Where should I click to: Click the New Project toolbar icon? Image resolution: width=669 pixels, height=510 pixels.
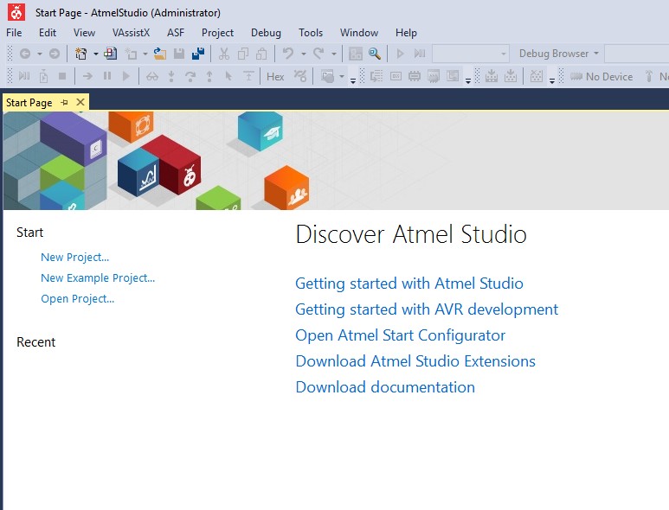[x=80, y=54]
